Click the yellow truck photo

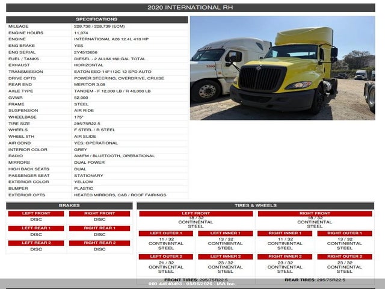coord(282,68)
